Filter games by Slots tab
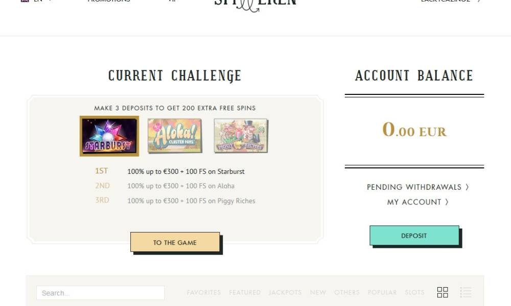 [414, 292]
